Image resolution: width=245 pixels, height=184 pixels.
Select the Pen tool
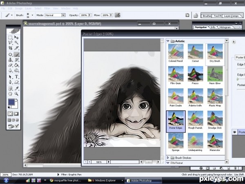pos(10,82)
